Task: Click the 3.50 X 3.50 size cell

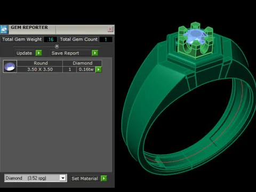Action: (x=40, y=69)
